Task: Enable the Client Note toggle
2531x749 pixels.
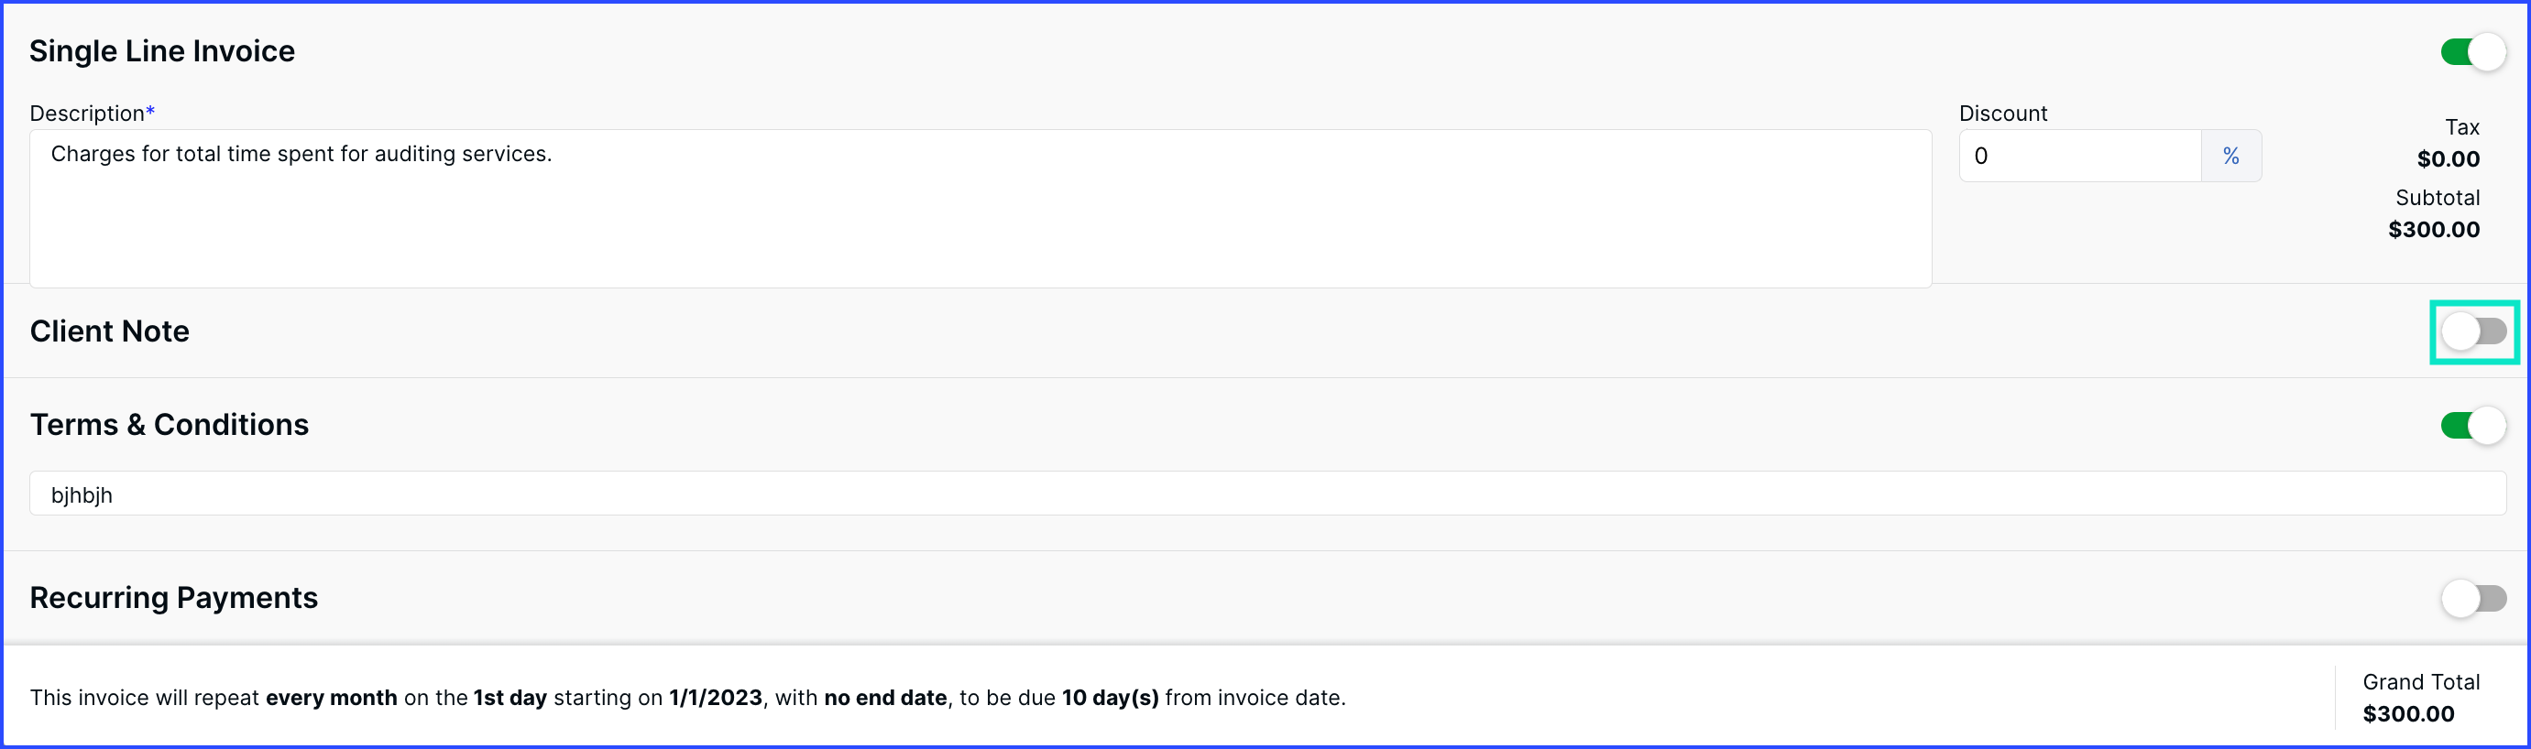Action: click(2473, 331)
